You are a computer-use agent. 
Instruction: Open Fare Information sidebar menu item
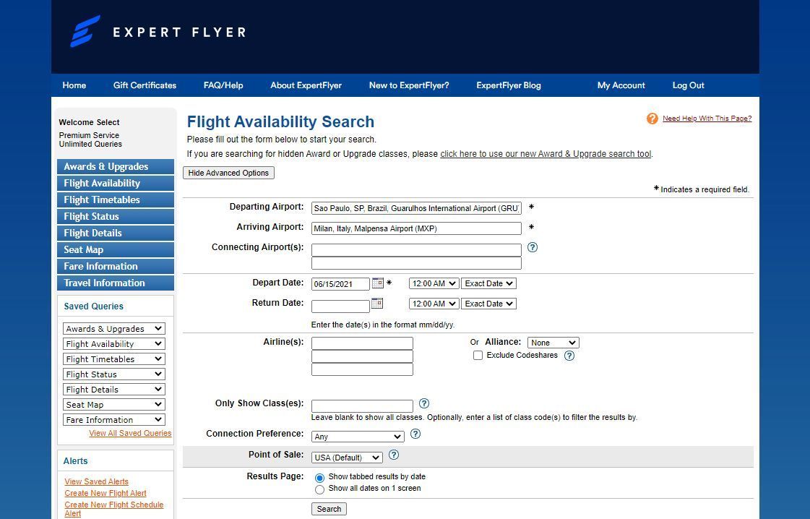[x=116, y=266]
